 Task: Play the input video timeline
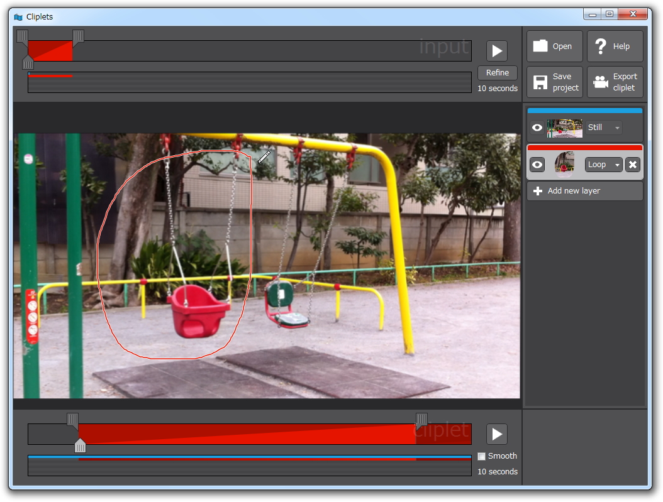(496, 51)
